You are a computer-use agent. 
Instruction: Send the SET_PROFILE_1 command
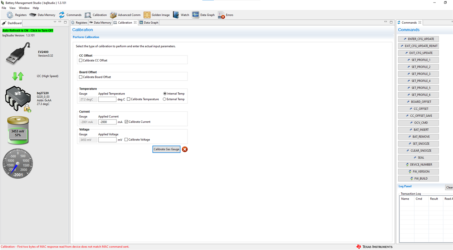tap(418, 60)
